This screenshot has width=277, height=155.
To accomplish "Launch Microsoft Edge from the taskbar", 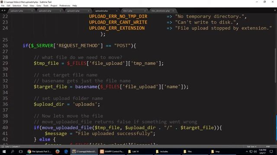I will tap(66, 152).
